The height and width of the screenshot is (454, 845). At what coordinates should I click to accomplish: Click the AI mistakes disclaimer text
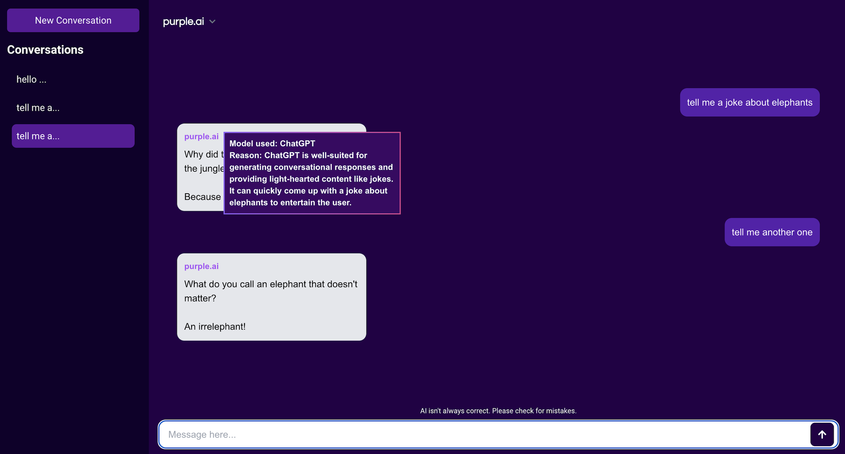(x=498, y=411)
